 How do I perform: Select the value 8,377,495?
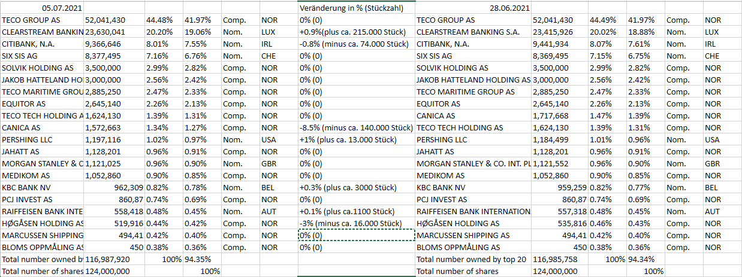click(x=114, y=56)
